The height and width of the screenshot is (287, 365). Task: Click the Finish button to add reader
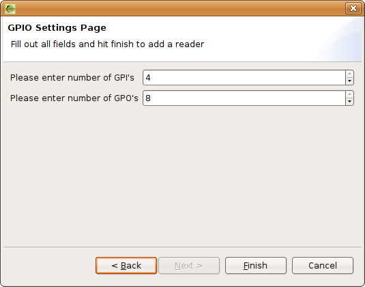pyautogui.click(x=256, y=266)
